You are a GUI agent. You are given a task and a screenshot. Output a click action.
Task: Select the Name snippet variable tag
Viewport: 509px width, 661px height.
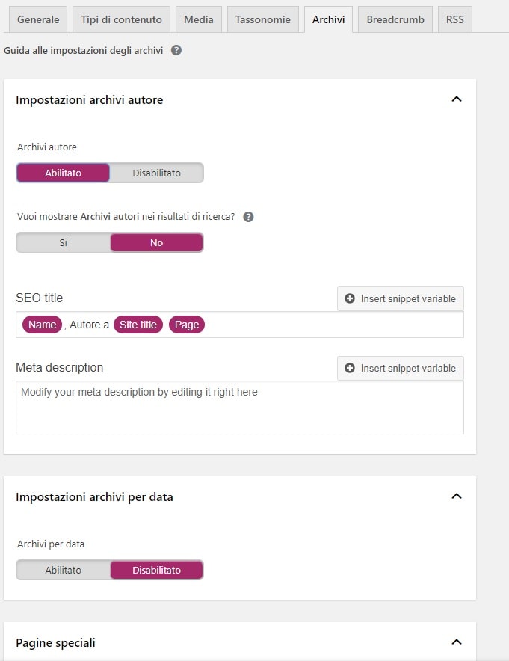click(42, 325)
